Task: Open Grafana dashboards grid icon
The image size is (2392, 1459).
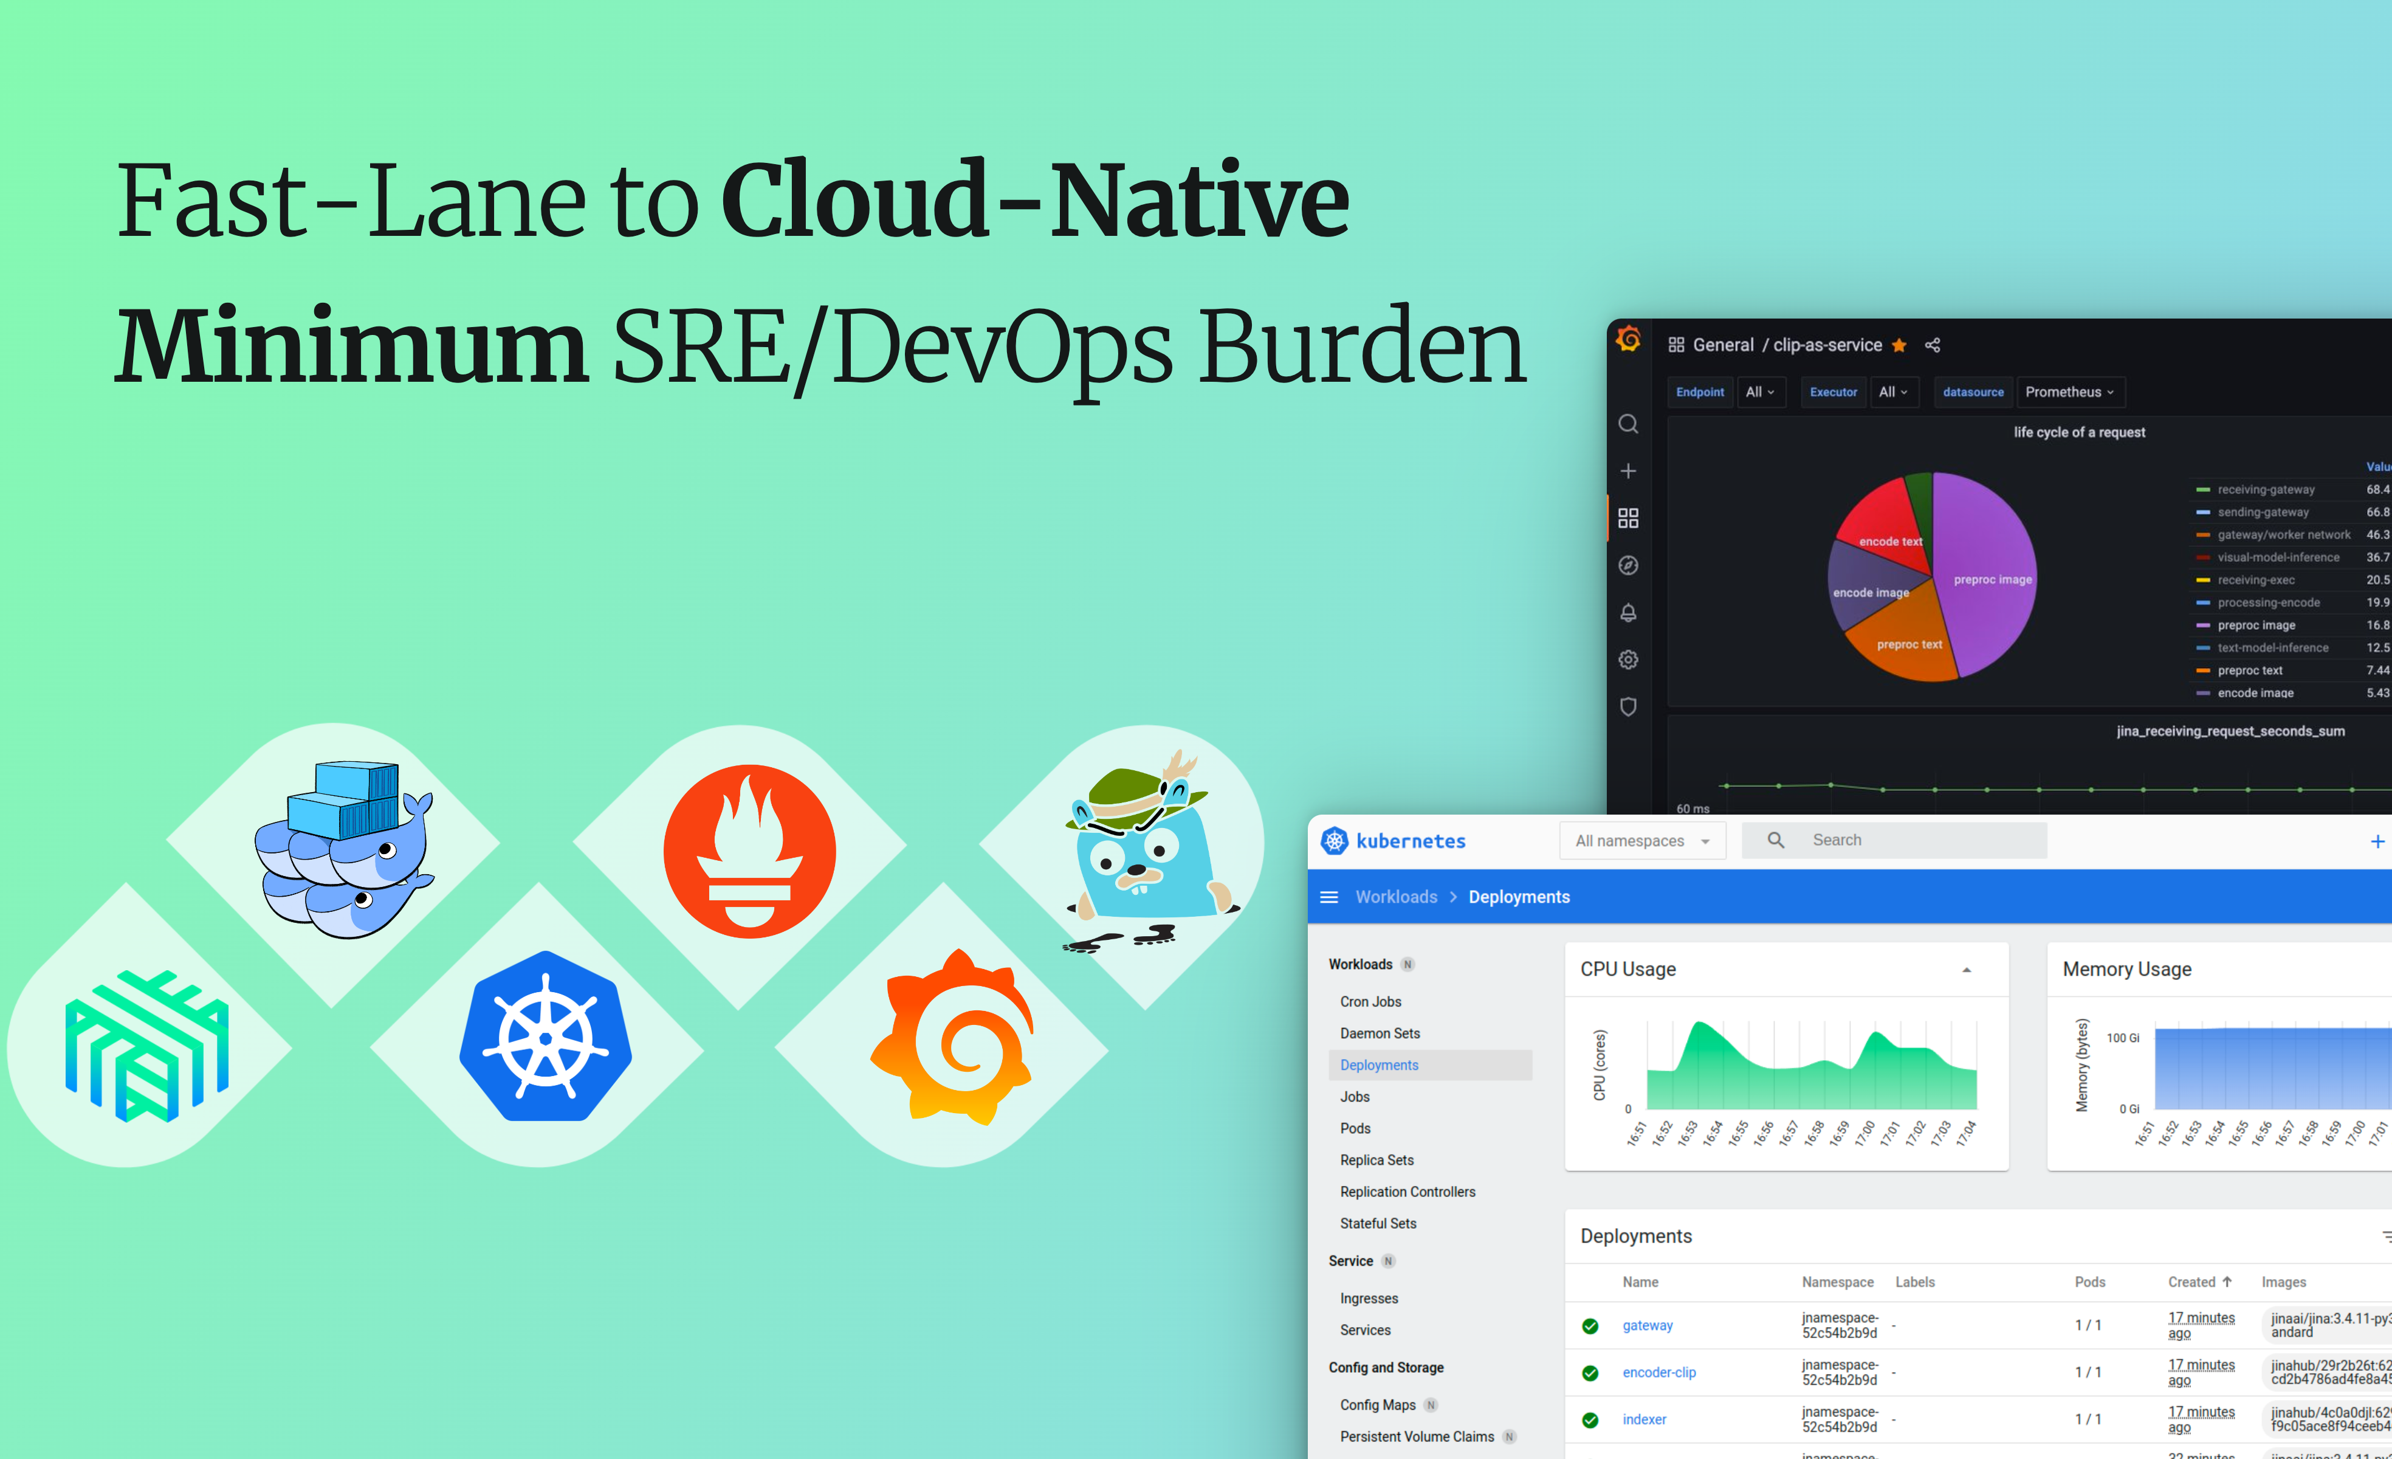Action: tap(1628, 519)
